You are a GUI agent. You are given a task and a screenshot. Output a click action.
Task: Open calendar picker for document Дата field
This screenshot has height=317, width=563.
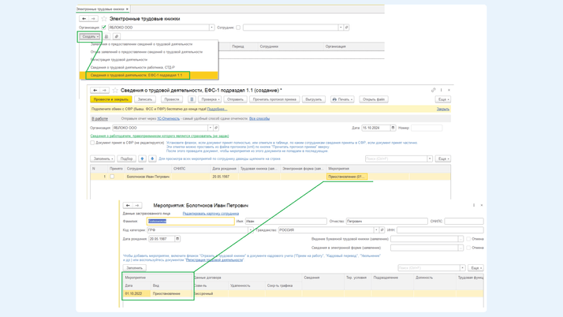click(393, 128)
